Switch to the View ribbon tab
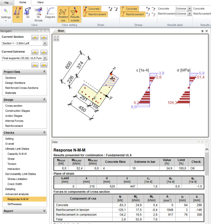211x224 pixels. [40, 2]
